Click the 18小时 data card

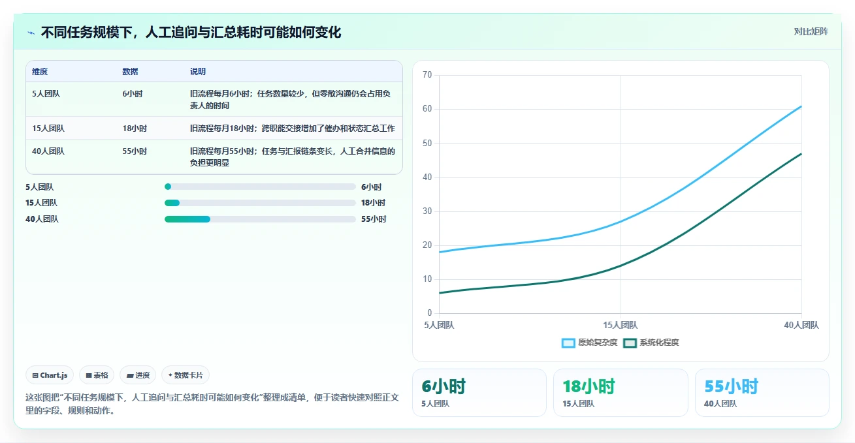point(621,393)
